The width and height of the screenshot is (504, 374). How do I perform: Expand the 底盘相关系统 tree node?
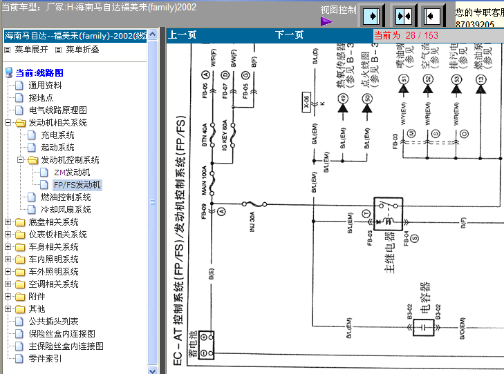click(8, 222)
